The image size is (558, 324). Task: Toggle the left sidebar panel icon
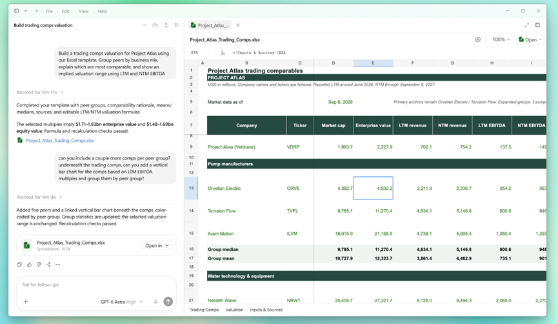[x=16, y=11]
